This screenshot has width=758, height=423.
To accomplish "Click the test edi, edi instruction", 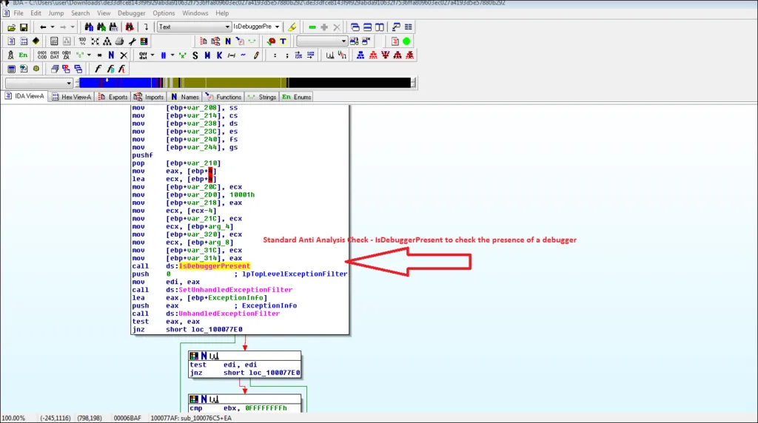I will tap(224, 365).
